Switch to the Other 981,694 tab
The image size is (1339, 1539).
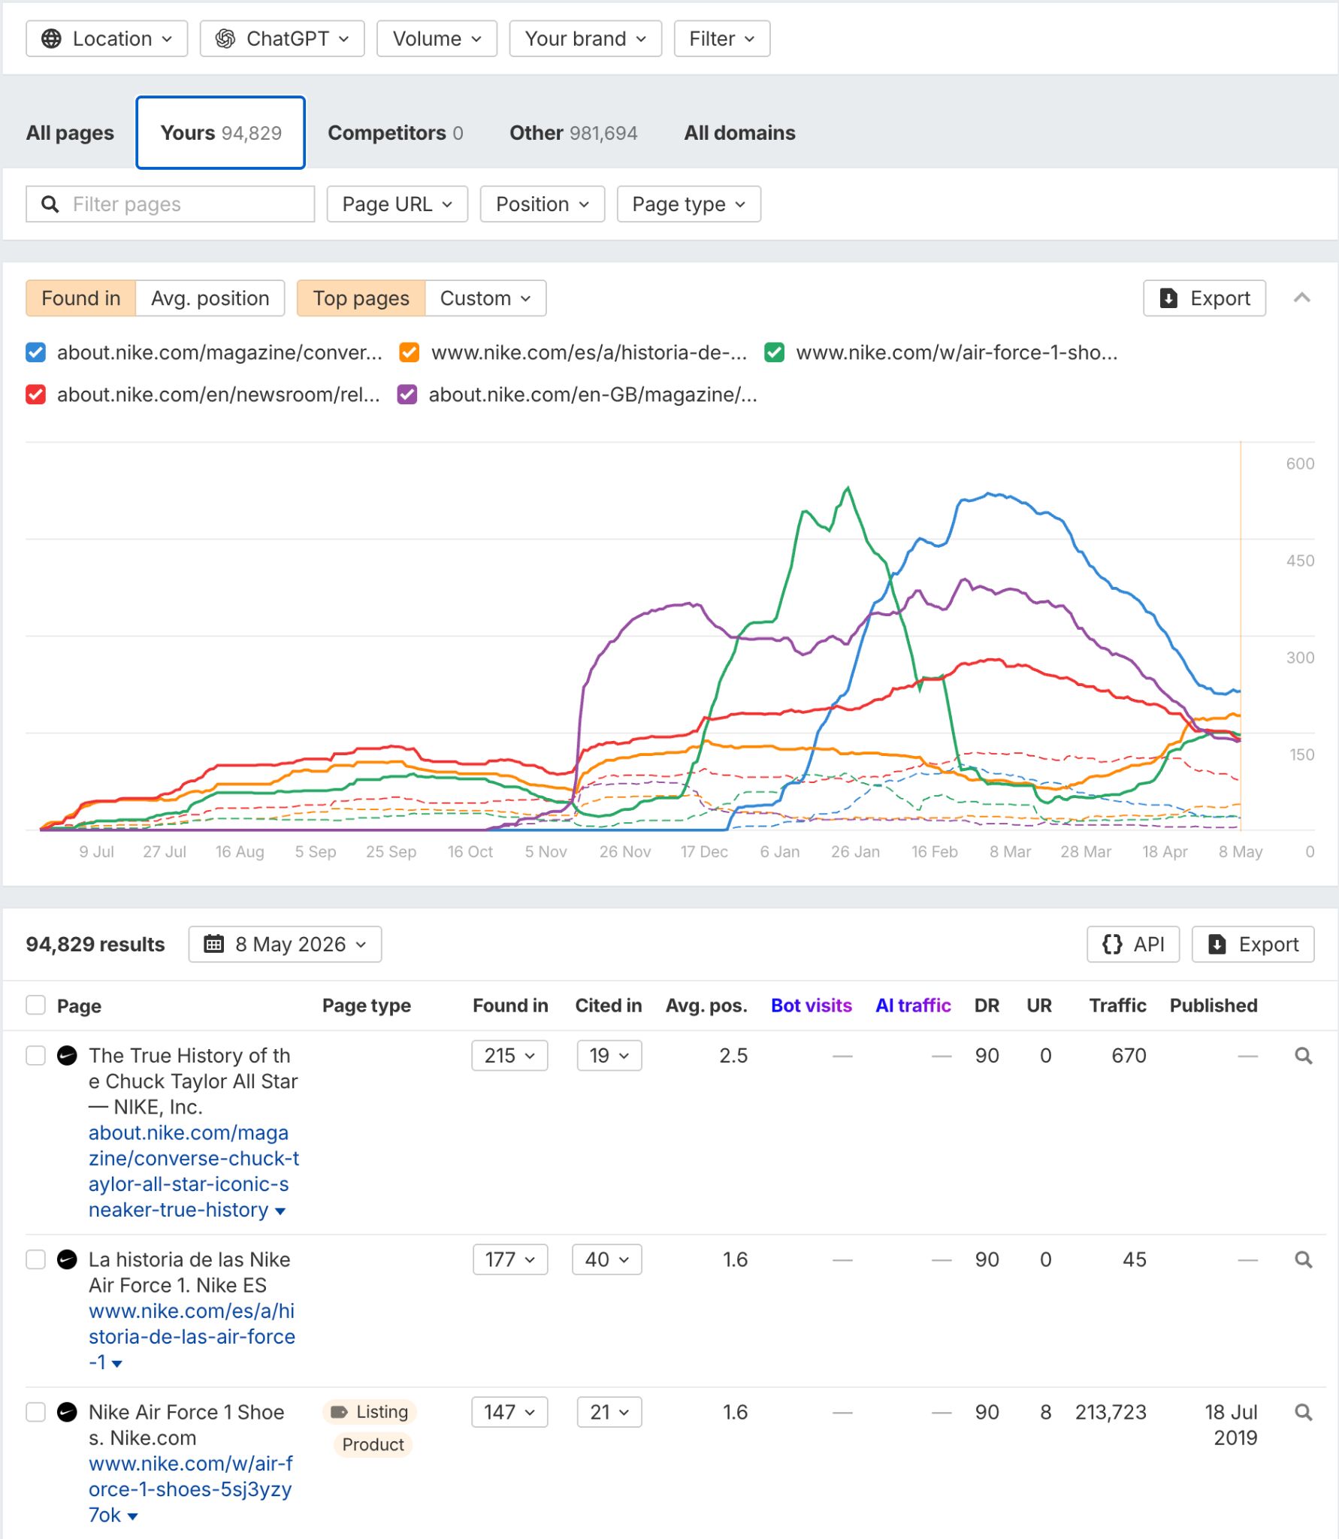tap(573, 133)
